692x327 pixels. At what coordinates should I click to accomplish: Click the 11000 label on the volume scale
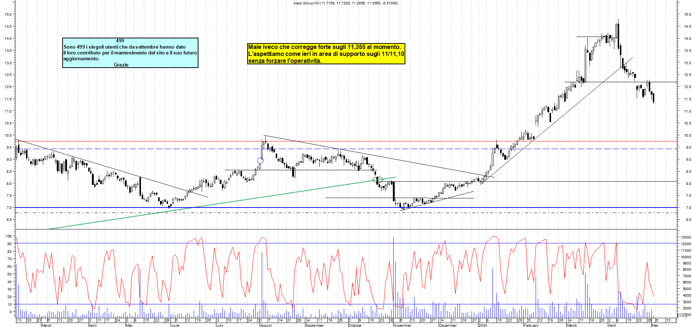point(686,251)
